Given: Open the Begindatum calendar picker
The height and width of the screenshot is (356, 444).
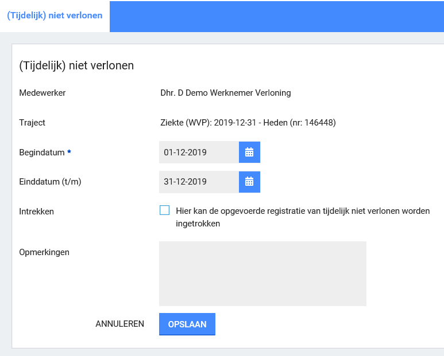Looking at the screenshot, I should pyautogui.click(x=249, y=152).
